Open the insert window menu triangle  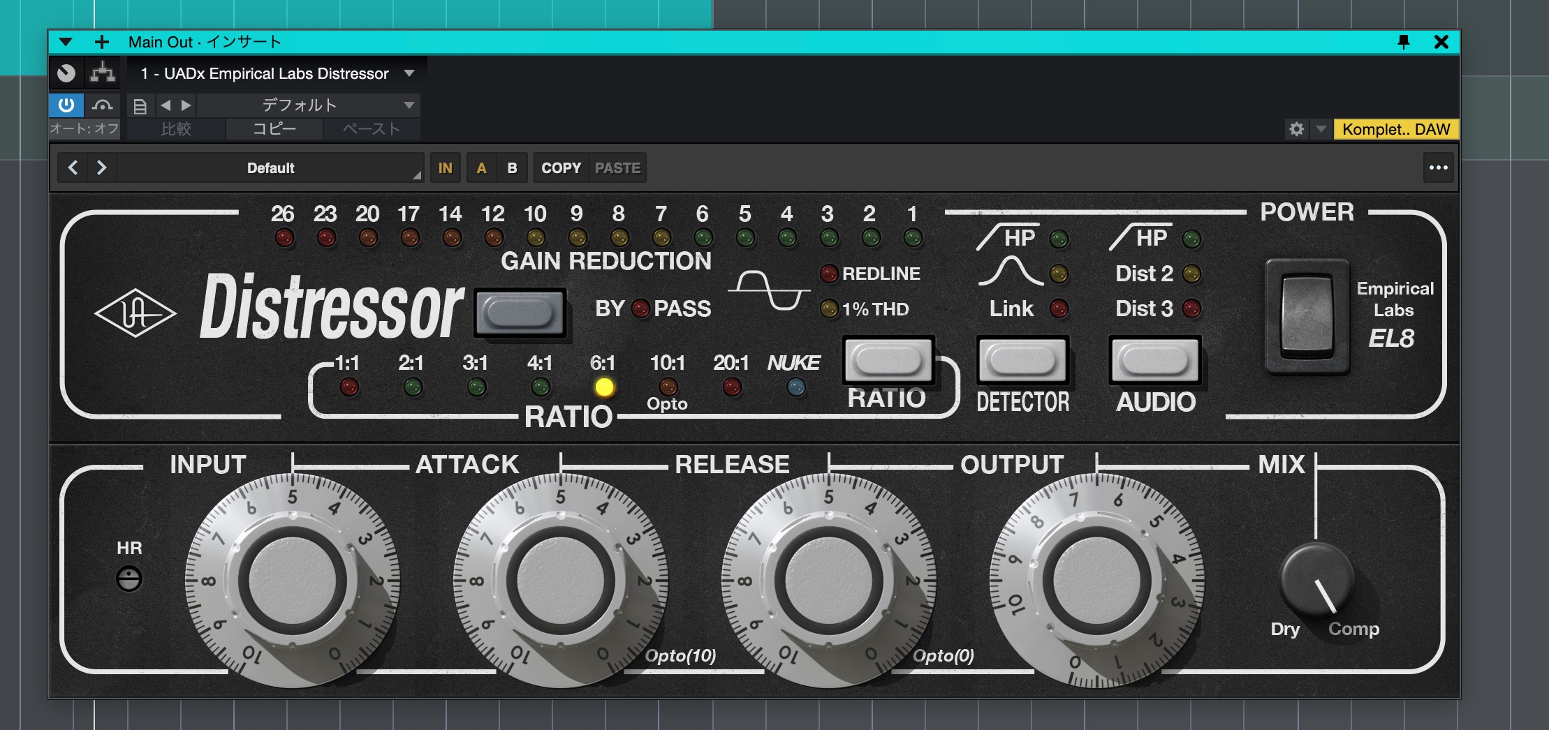pyautogui.click(x=66, y=42)
